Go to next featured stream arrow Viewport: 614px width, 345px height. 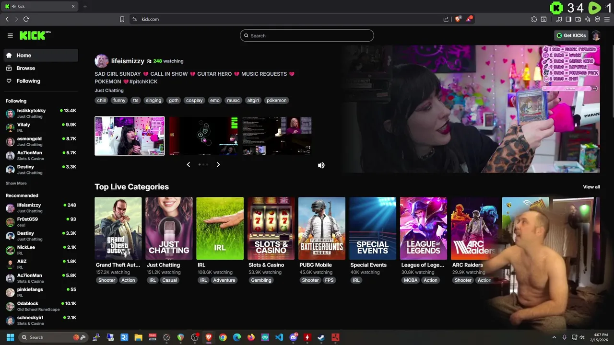coord(218,164)
